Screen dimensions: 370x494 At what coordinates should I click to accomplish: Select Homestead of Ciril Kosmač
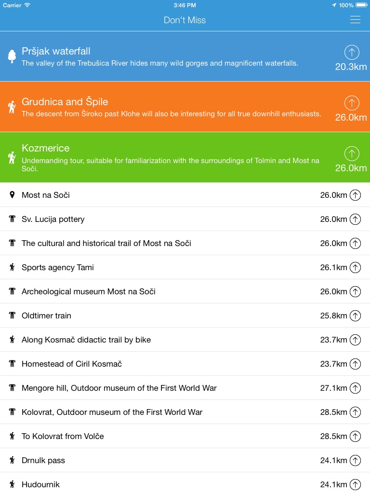coord(72,364)
